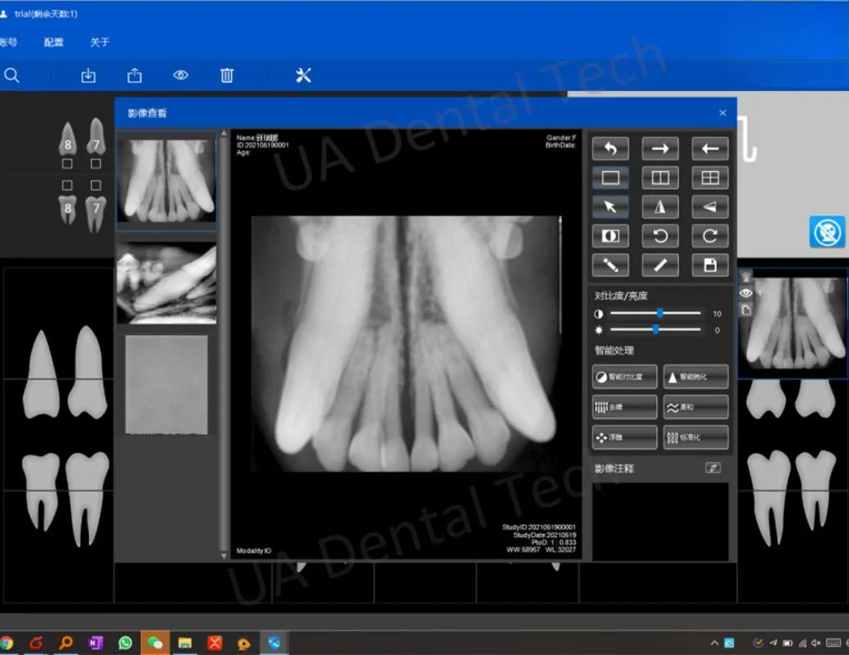
Task: Open WeChat from the taskbar
Action: point(155,643)
